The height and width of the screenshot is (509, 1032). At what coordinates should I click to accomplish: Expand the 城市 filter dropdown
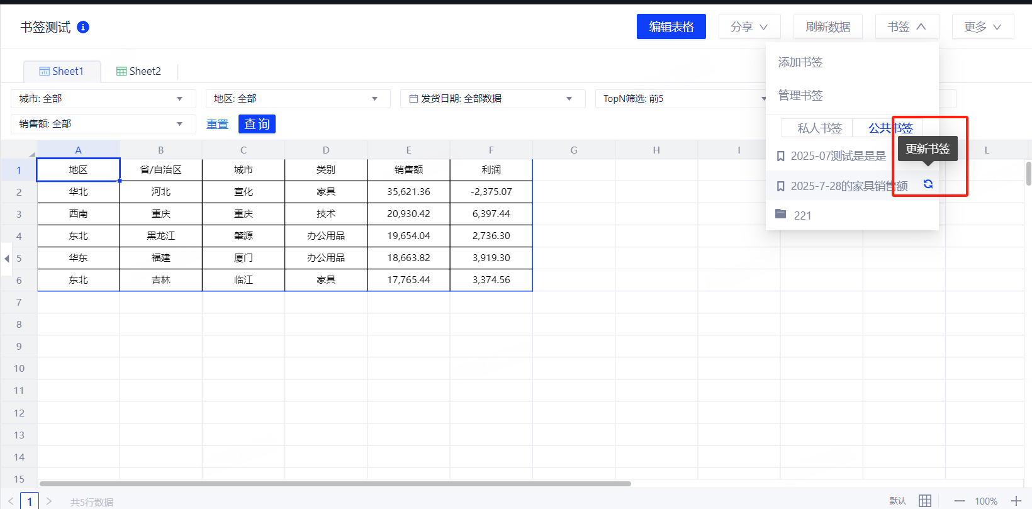tap(179, 99)
